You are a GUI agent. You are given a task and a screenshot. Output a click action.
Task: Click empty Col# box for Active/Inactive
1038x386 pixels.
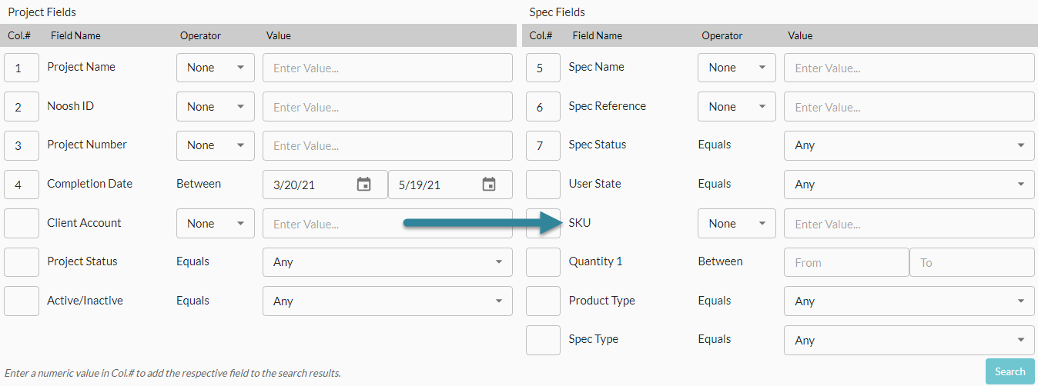[22, 301]
